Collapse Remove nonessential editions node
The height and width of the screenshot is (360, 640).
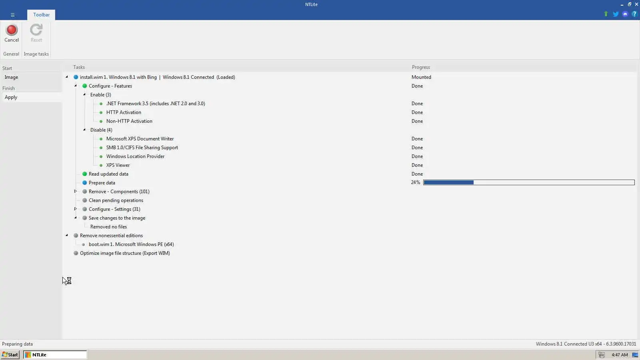tap(67, 235)
